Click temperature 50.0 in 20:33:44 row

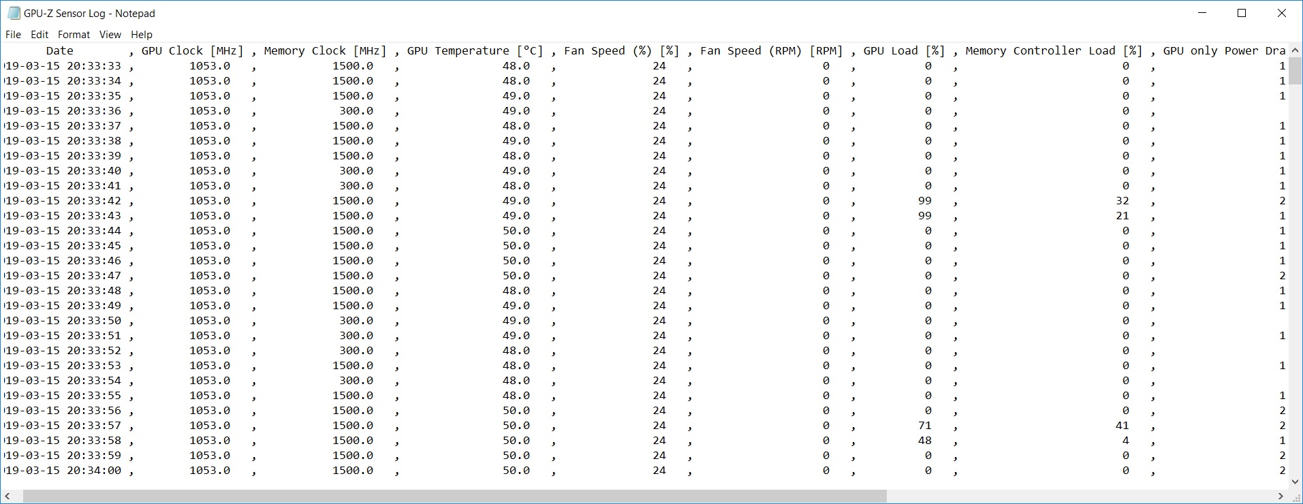click(x=516, y=231)
